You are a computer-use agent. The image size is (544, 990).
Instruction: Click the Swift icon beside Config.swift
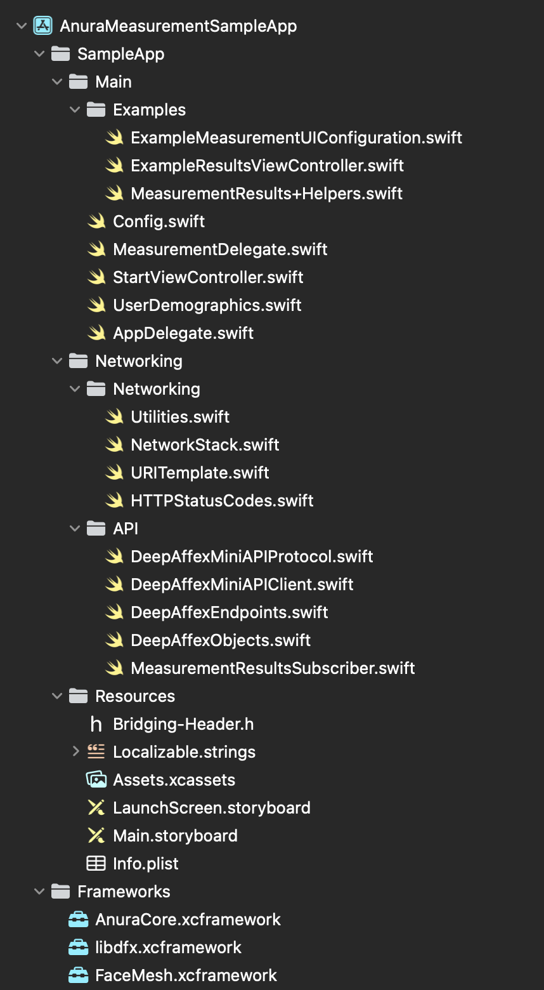[96, 221]
